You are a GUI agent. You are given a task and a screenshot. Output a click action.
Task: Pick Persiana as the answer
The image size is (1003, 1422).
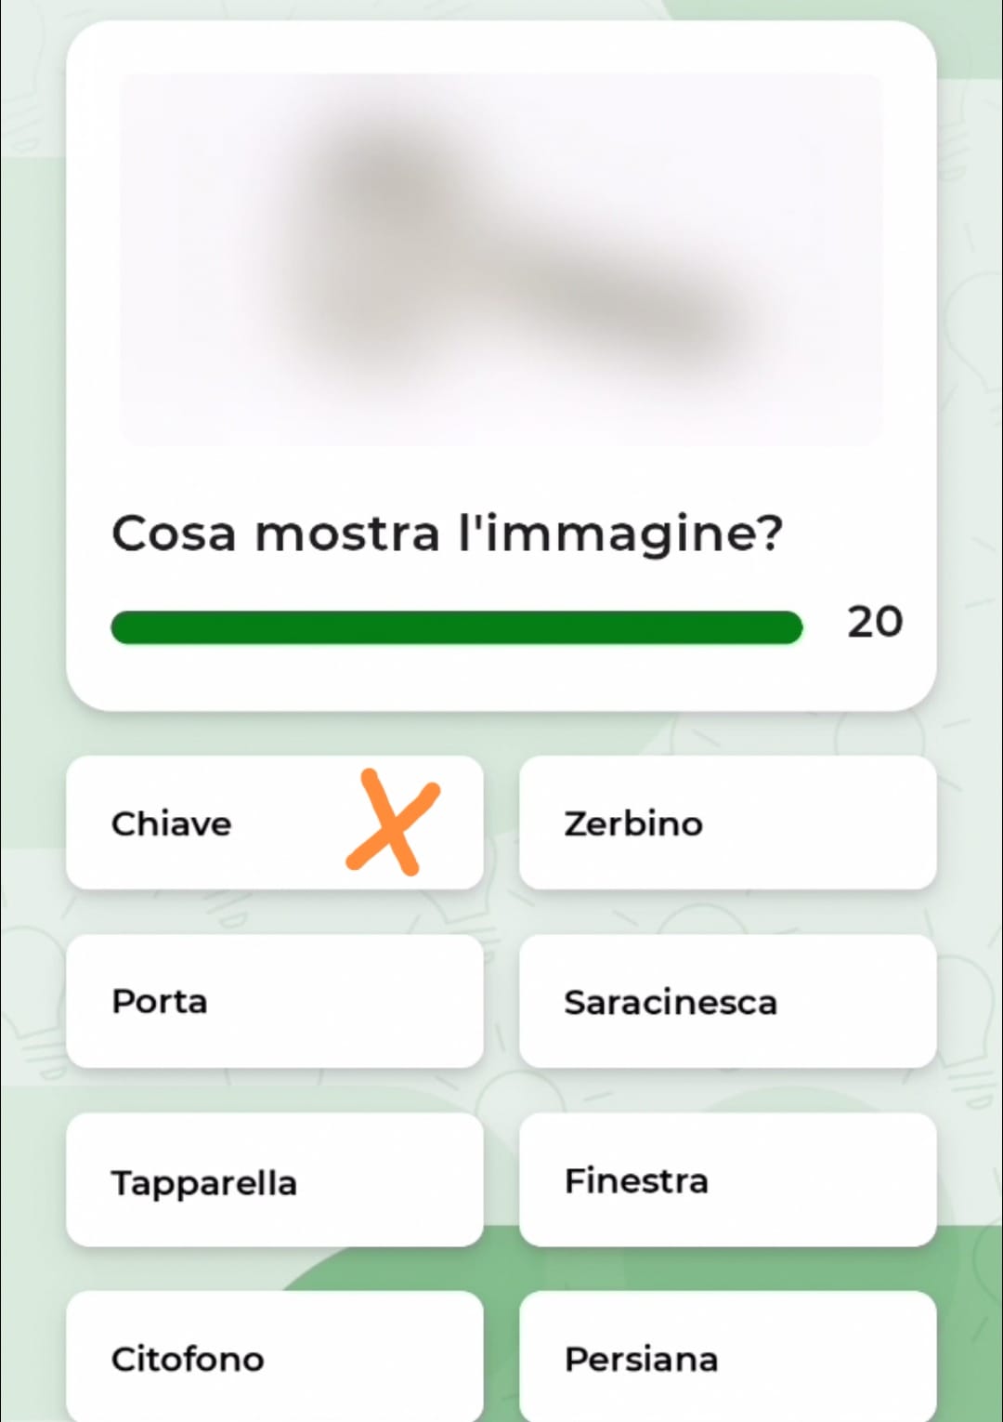coord(726,1359)
